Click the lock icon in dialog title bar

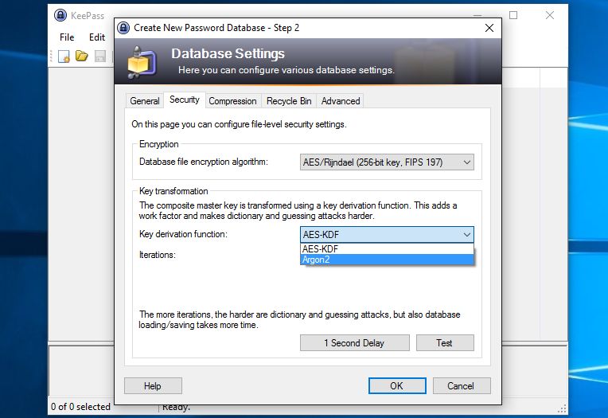[x=123, y=28]
